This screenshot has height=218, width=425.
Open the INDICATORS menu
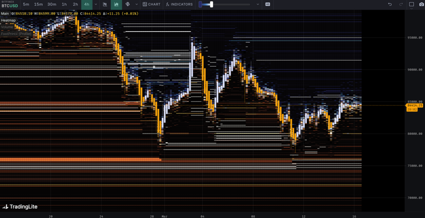tap(179, 4)
